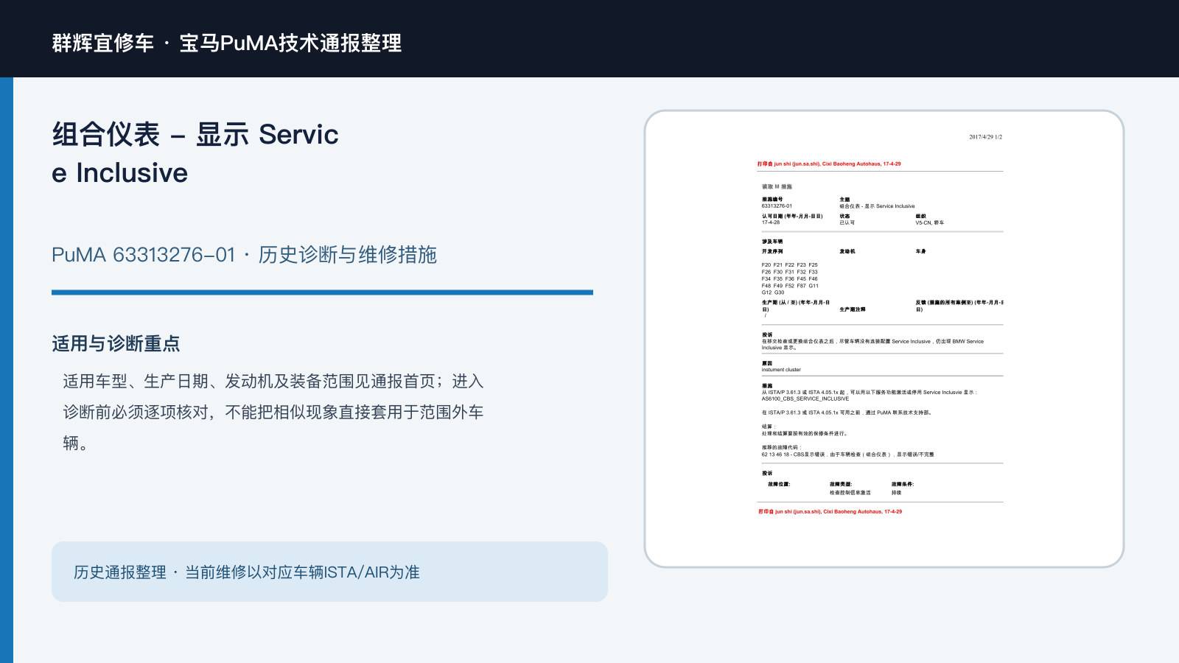Click the date stamp 2017/4/29 1/2 in document
Screen dimensions: 1179x663
(985, 137)
